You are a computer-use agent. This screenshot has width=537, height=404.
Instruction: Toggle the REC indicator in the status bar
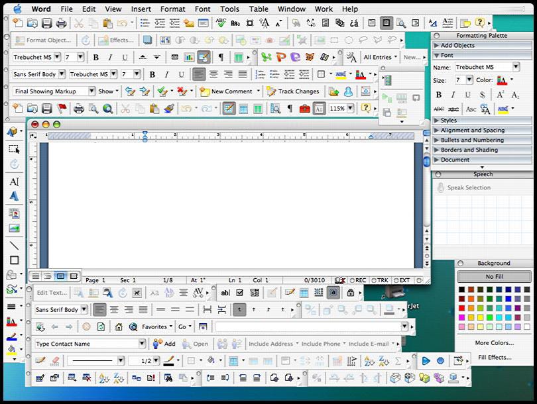pos(358,280)
